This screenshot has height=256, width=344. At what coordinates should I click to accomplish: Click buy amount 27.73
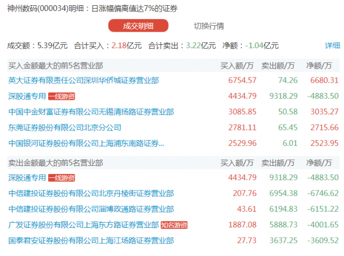[x=247, y=241]
